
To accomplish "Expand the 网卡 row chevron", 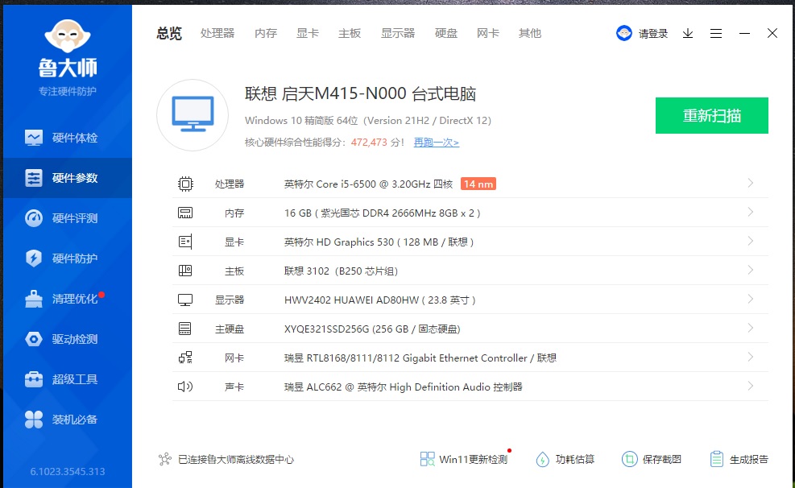I will tap(751, 357).
